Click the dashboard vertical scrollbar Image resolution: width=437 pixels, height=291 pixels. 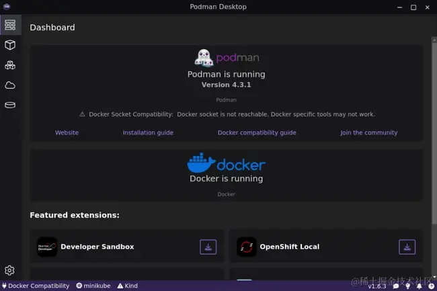pos(434,134)
